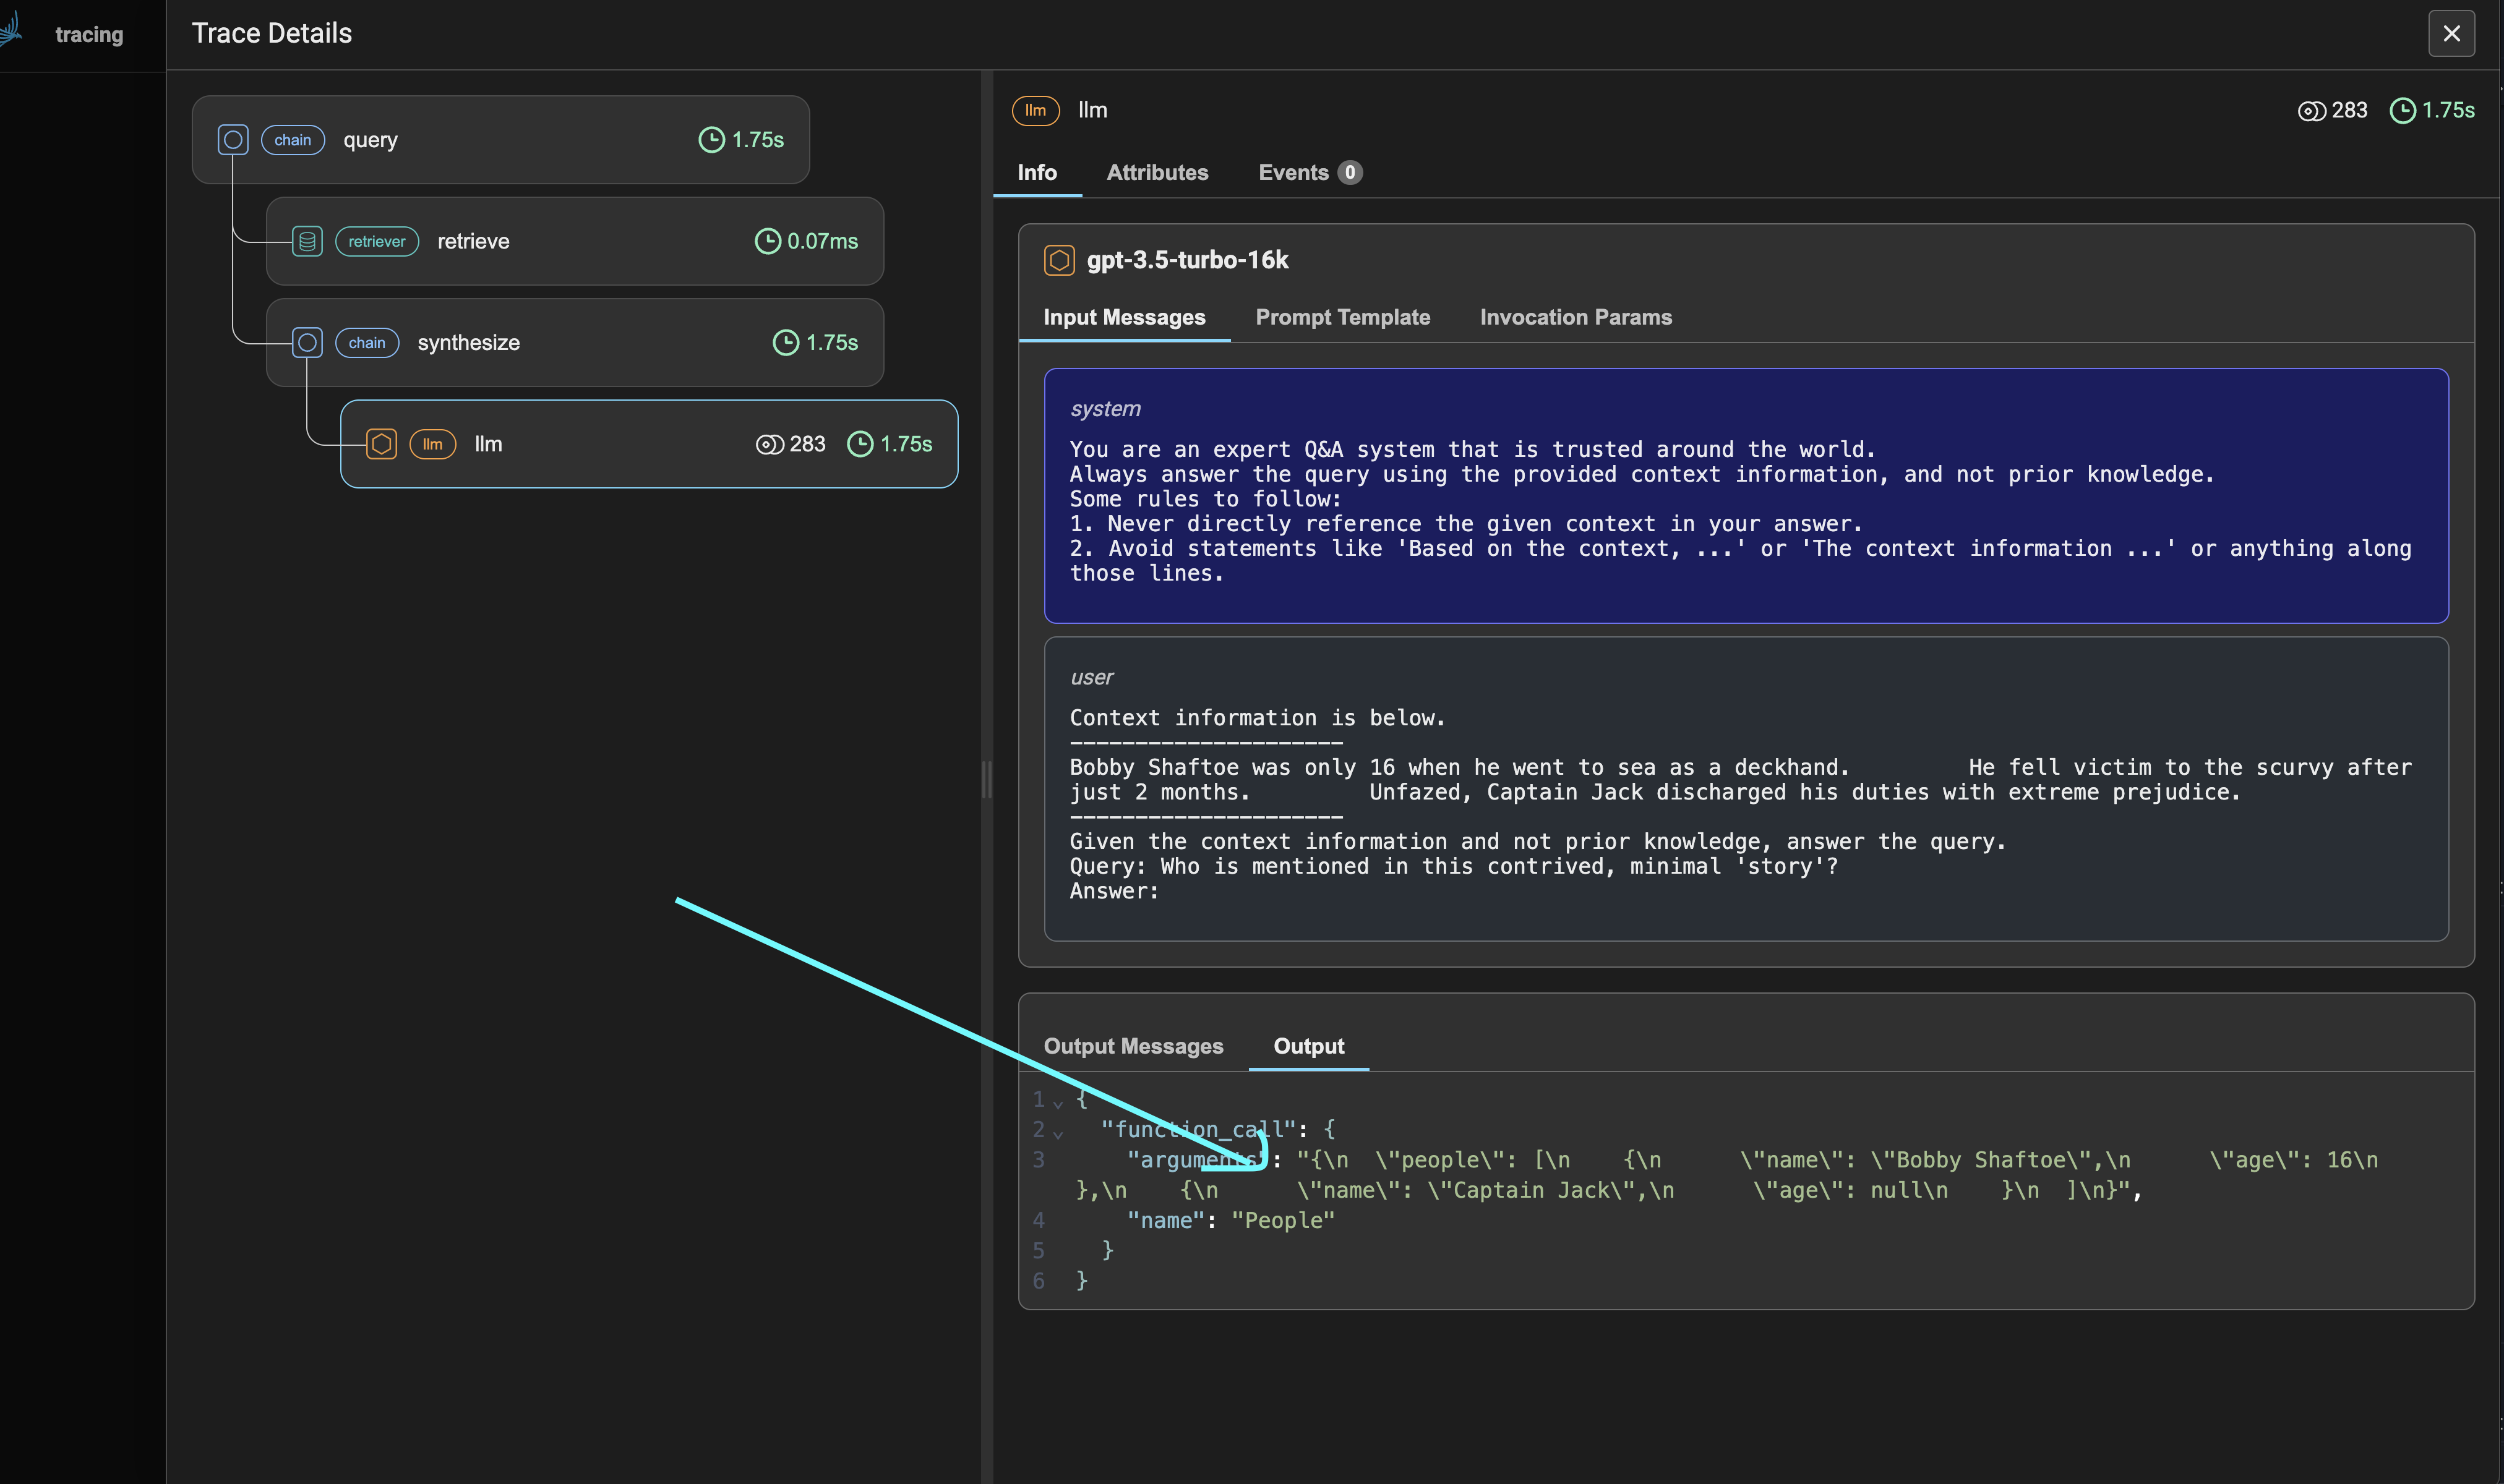Close the Trace Details panel
This screenshot has width=2504, height=1484.
click(x=2451, y=33)
